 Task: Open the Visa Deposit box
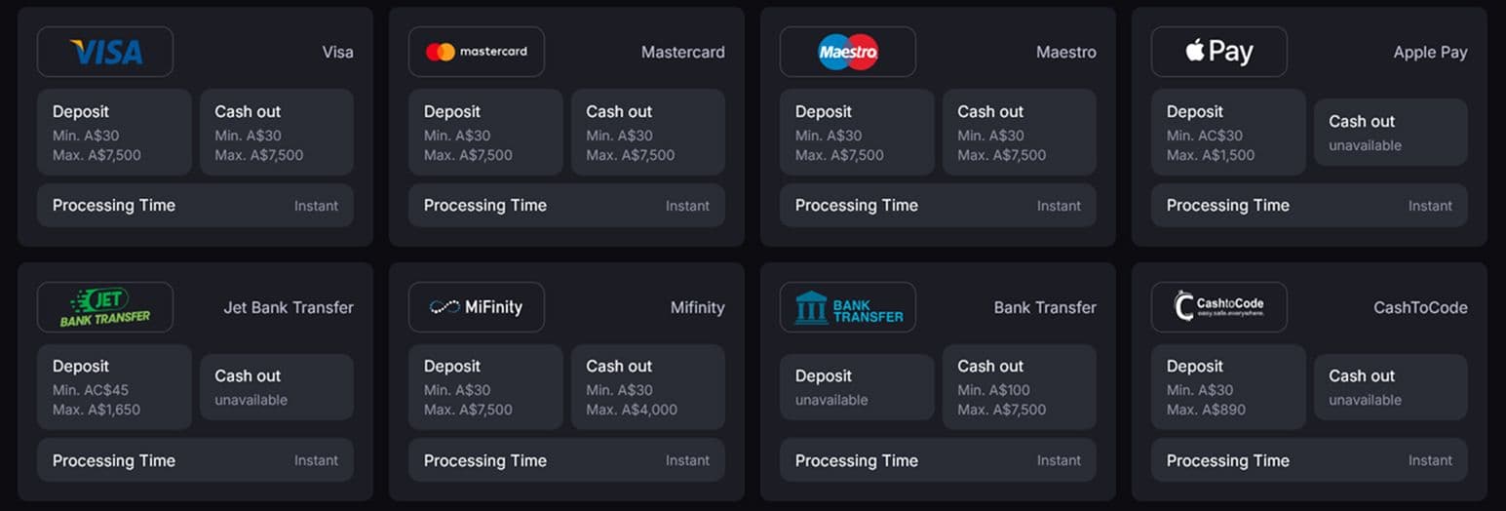pos(114,133)
